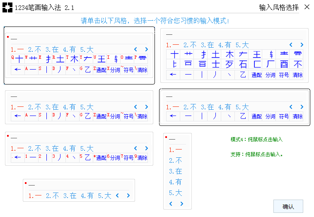Click previous-page arrow in the top-right style
The width and height of the screenshot is (314, 217).
coord(291,45)
